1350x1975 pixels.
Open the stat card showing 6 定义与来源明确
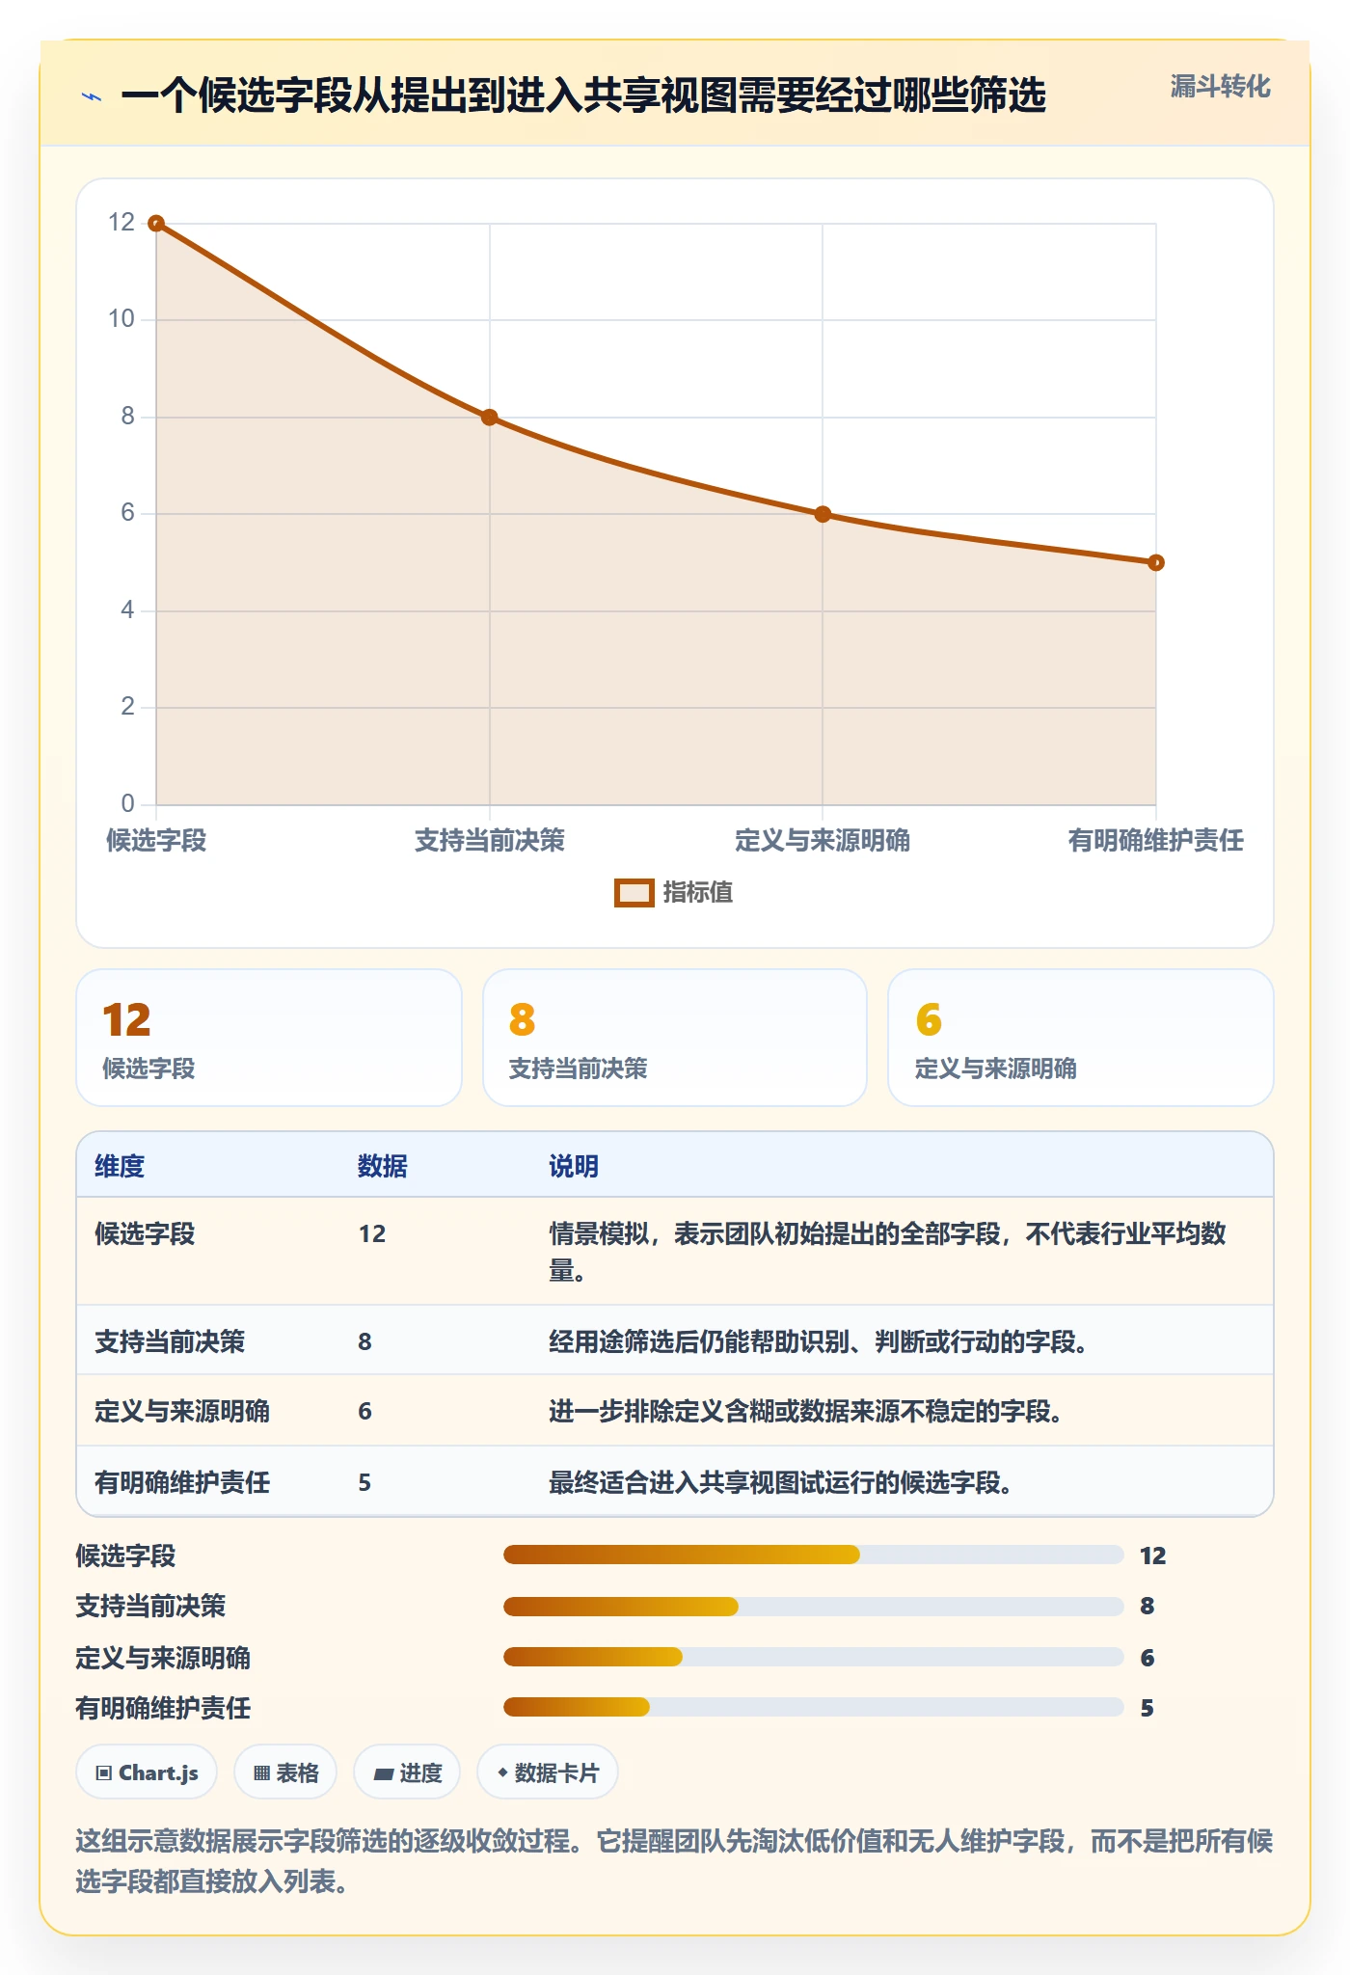pos(1081,1038)
